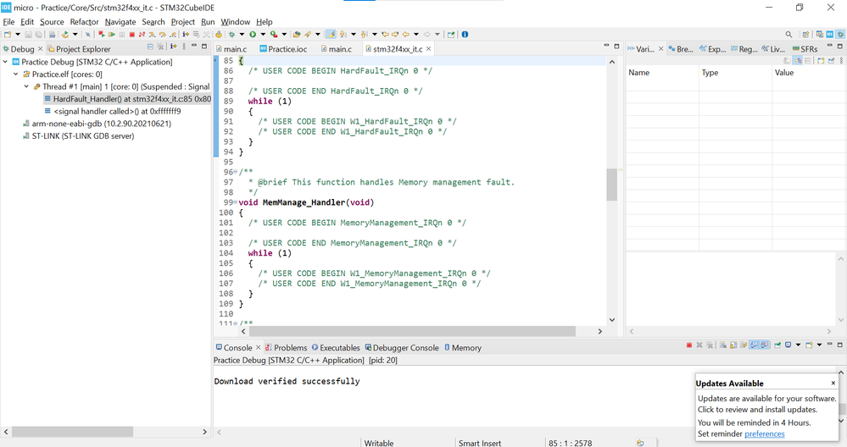Click the editor vertical scrollbar thumb
847x447 pixels.
tap(611, 185)
